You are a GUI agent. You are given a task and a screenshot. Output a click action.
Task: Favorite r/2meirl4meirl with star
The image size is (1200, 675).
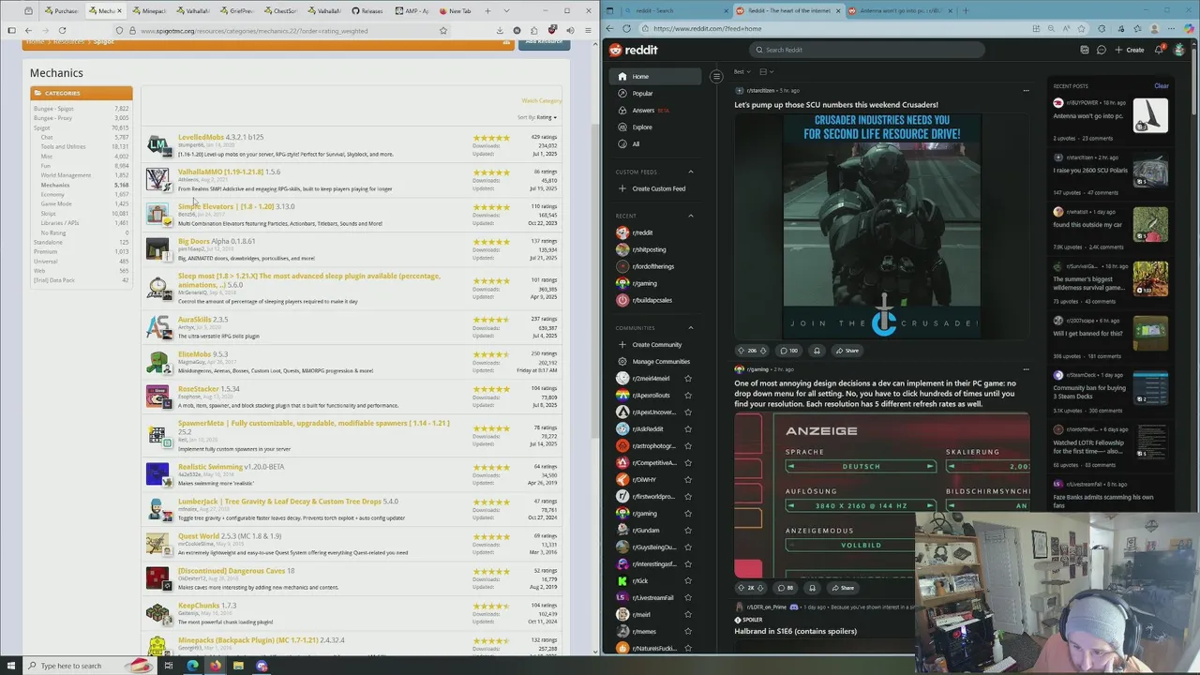688,379
